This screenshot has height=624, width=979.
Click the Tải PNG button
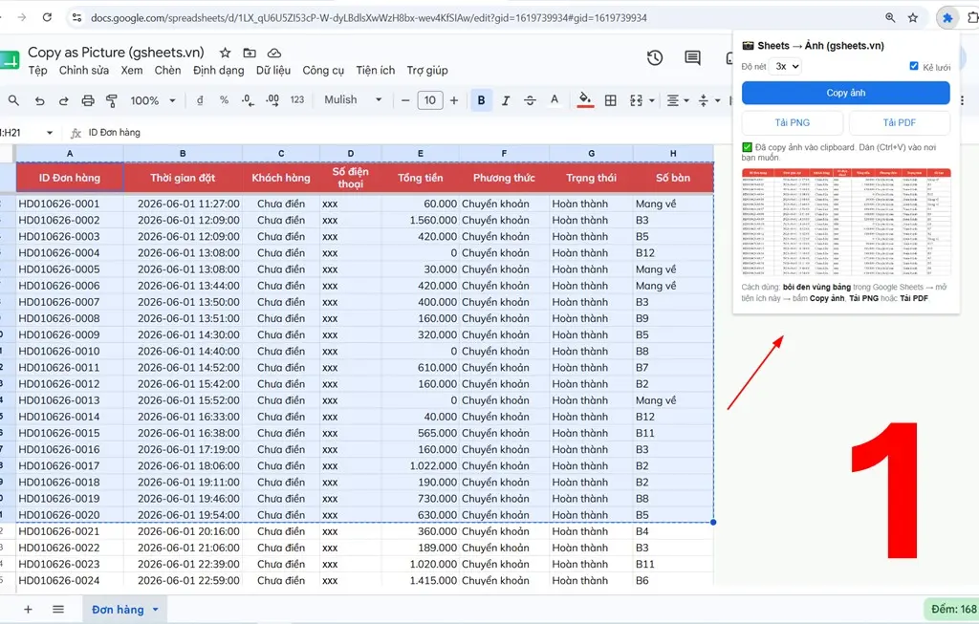793,123
